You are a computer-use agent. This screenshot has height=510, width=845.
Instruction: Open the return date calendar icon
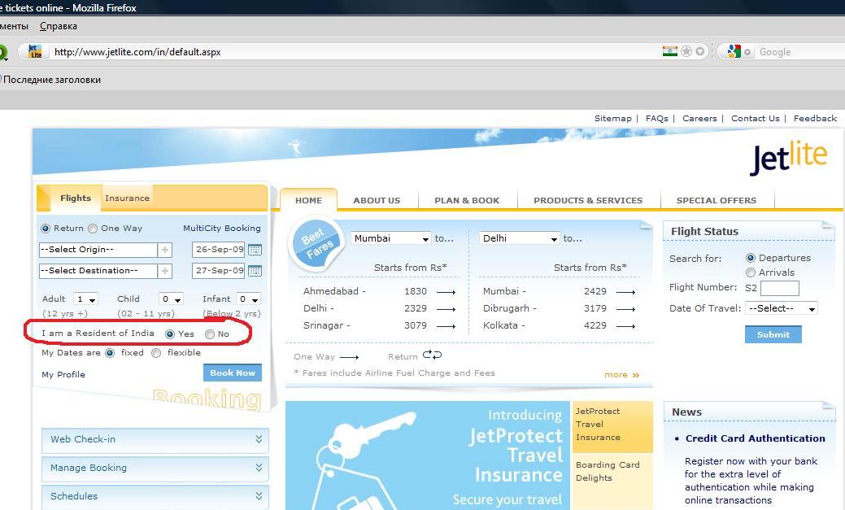[255, 270]
